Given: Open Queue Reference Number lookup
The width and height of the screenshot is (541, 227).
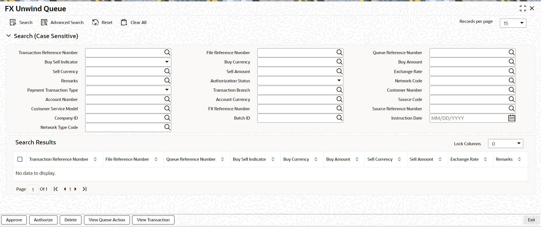Looking at the screenshot, I should pos(512,52).
